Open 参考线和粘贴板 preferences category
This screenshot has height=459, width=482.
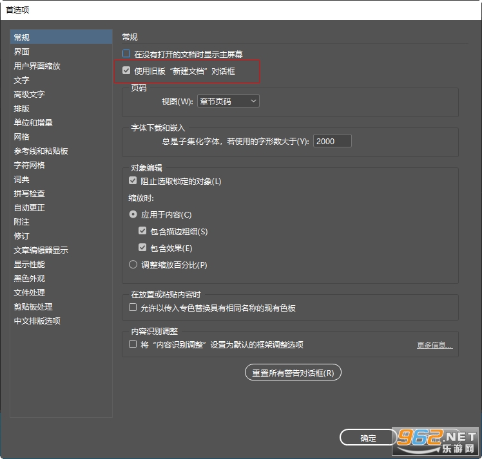click(61, 151)
